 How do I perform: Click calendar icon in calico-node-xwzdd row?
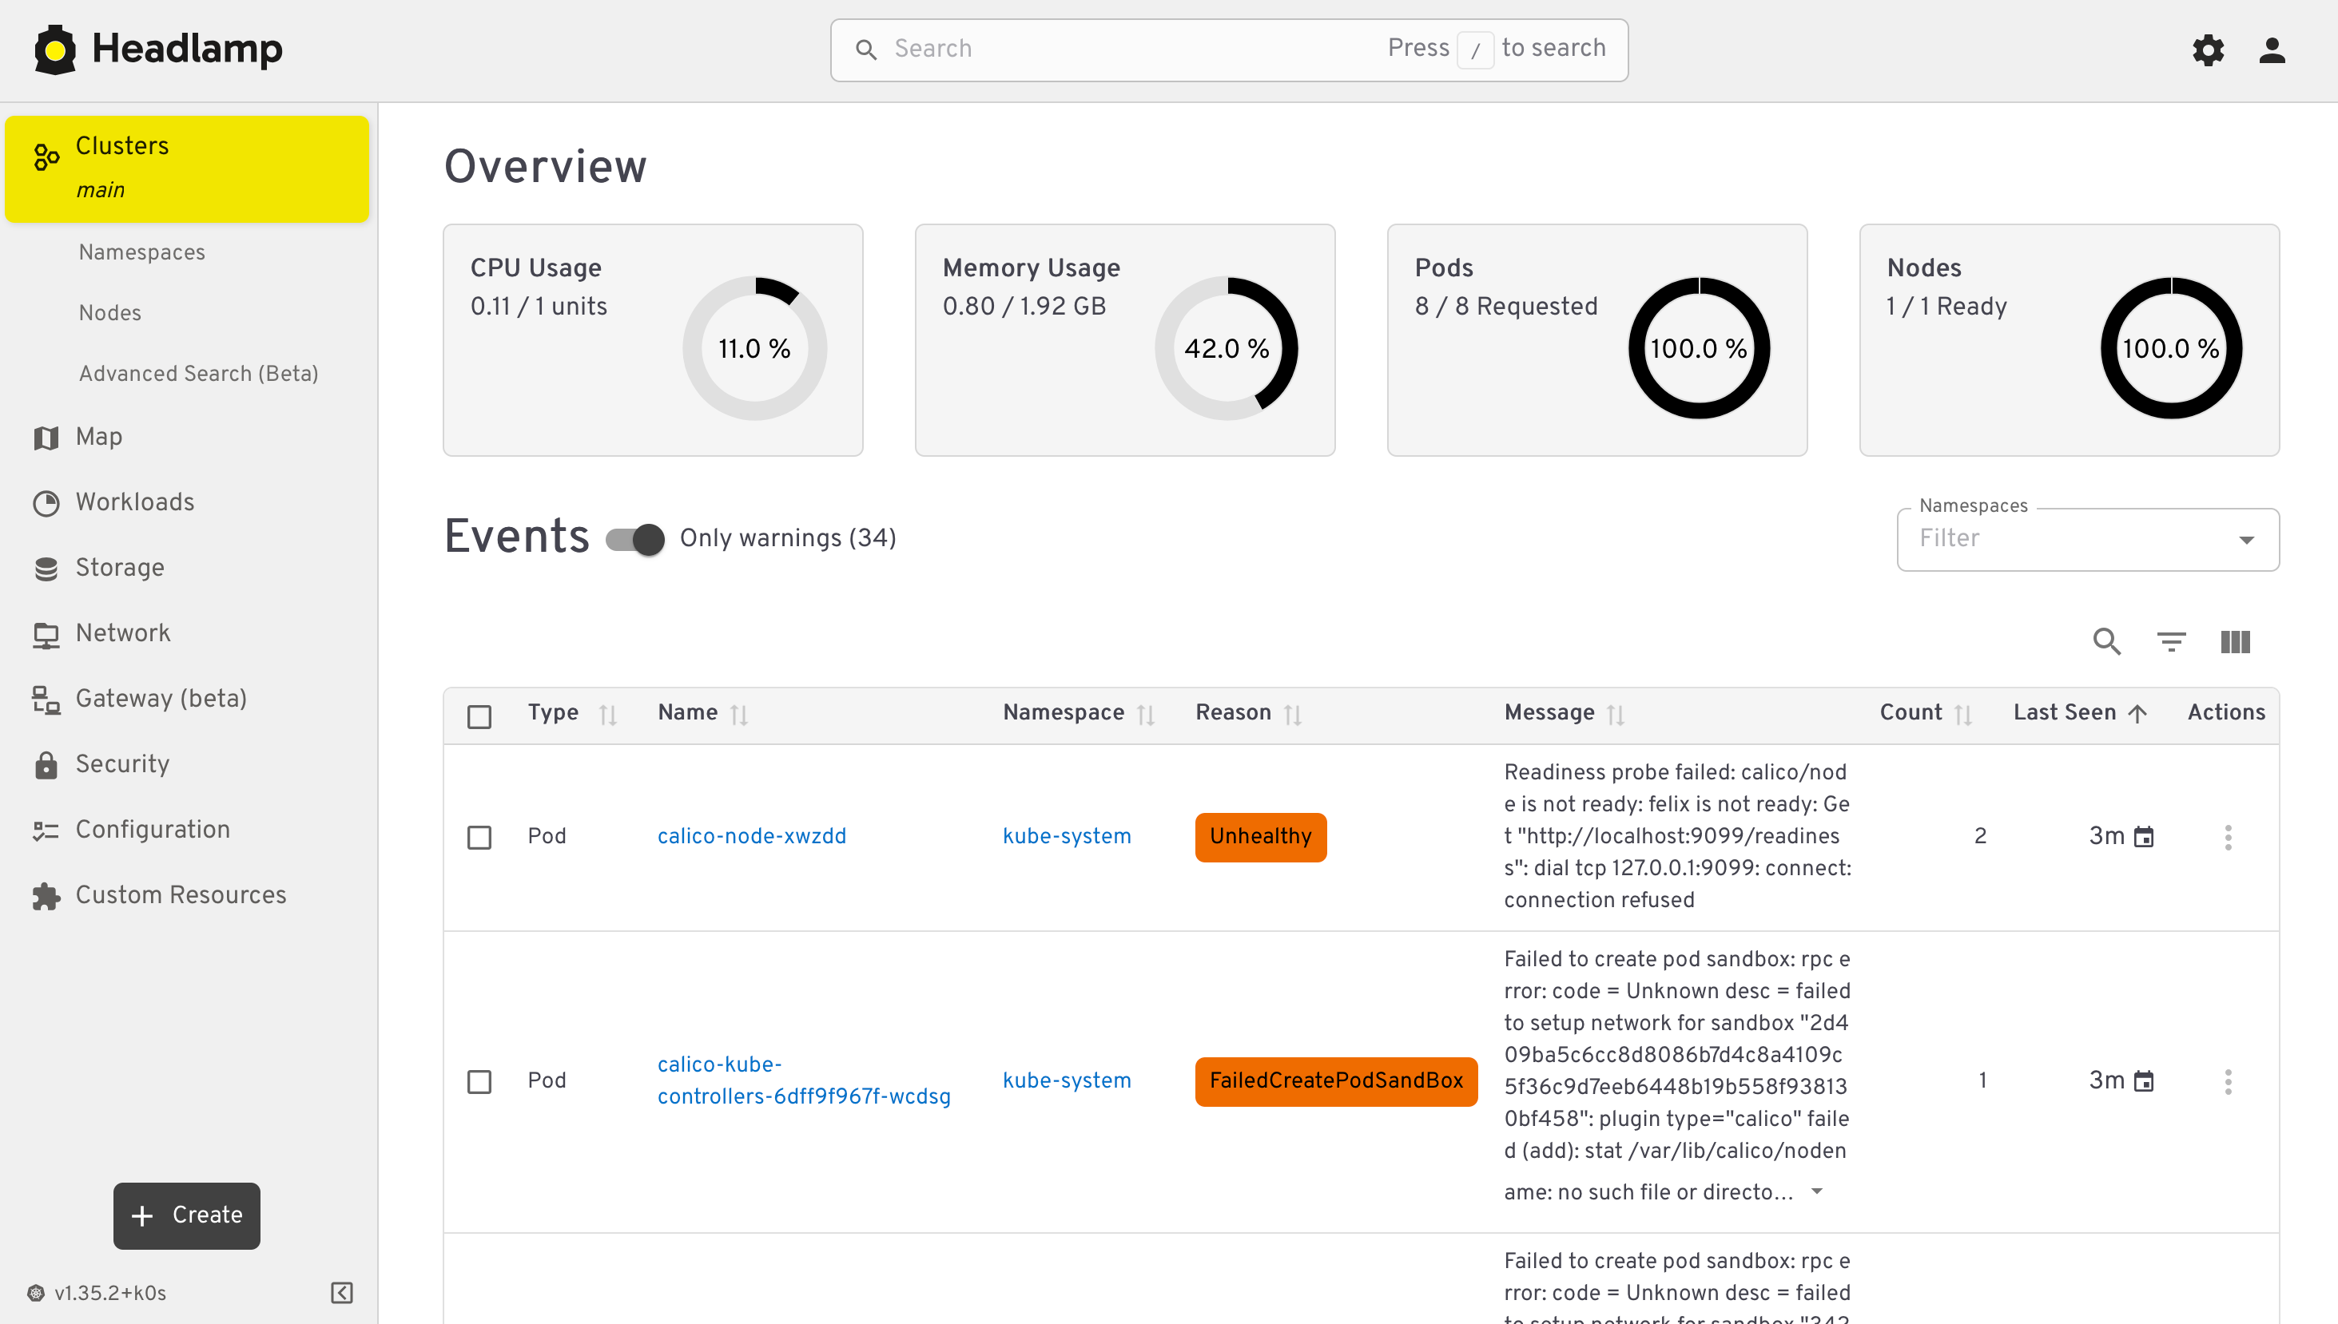[x=2144, y=837]
